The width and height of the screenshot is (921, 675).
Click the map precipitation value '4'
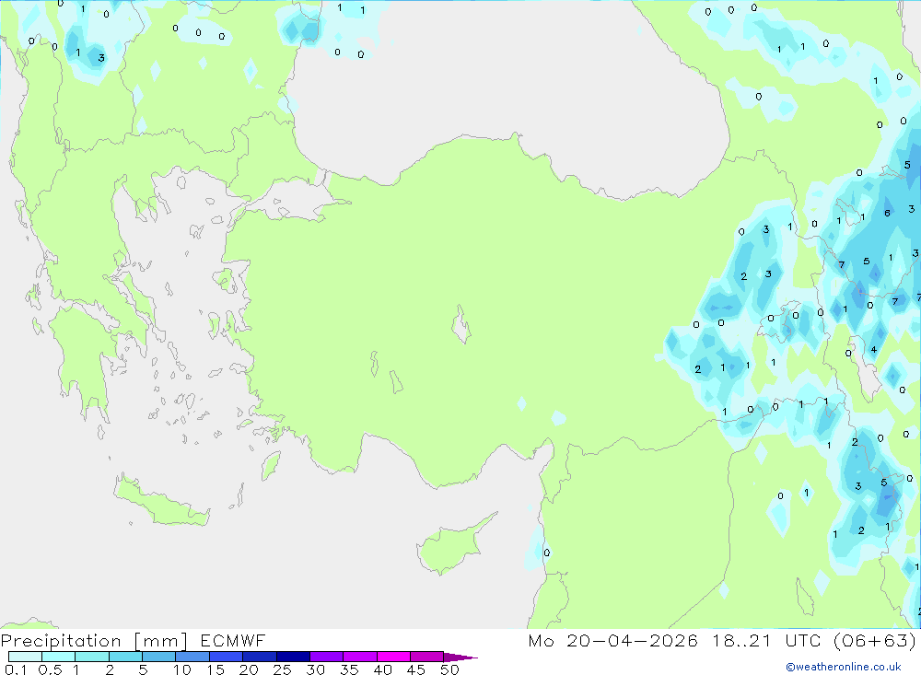873,350
